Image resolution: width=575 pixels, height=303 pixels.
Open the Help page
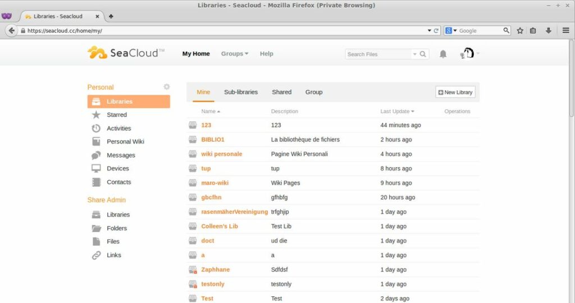coord(267,53)
